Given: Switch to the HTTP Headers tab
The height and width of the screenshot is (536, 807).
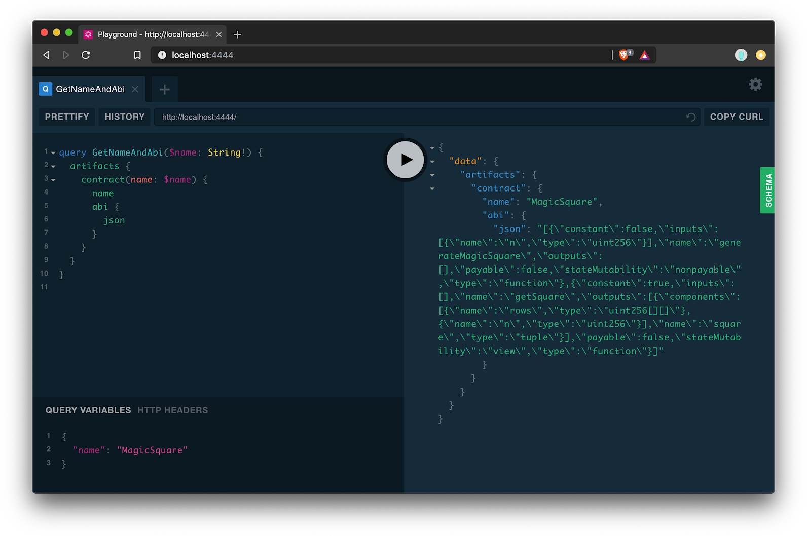Looking at the screenshot, I should pos(172,410).
